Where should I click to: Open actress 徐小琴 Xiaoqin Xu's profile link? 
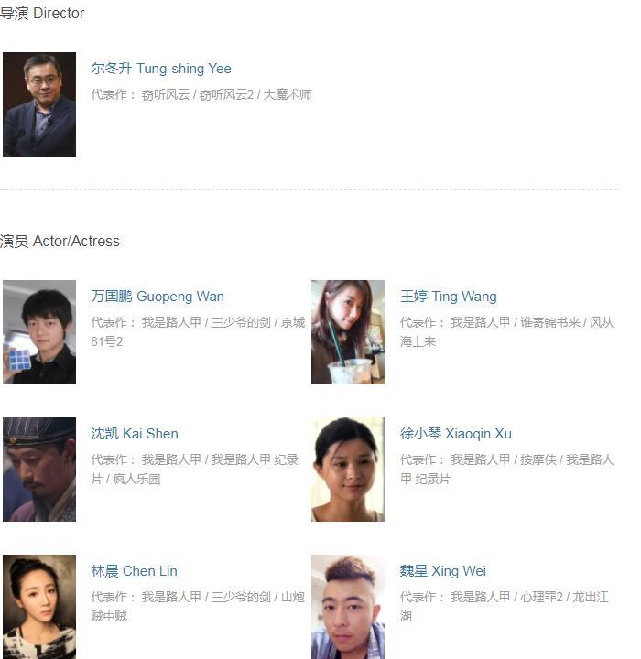pos(456,433)
